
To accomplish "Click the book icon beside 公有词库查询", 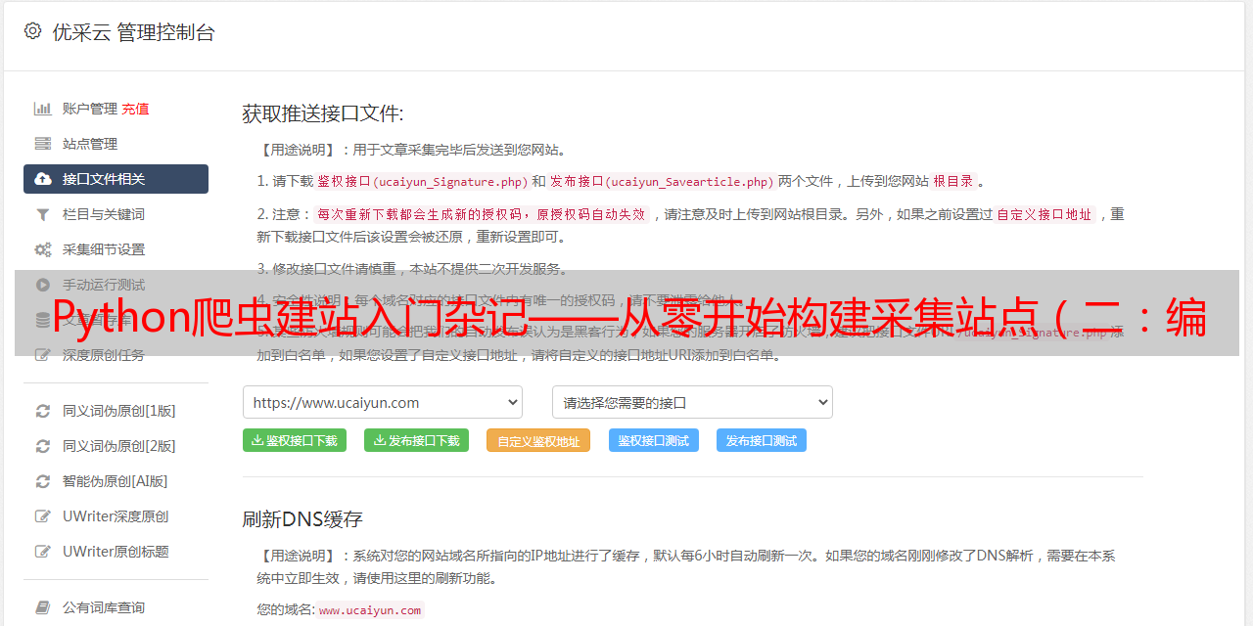I will (x=43, y=607).
